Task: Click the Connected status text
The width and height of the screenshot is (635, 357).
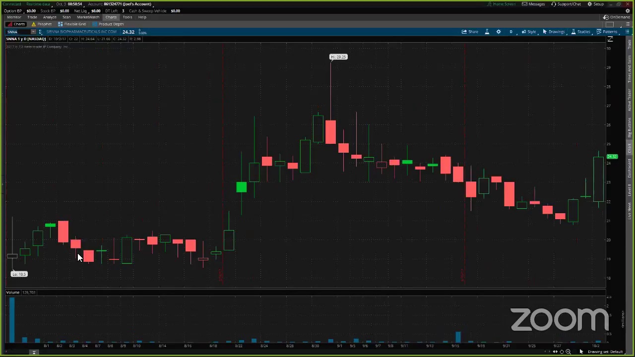Action: click(12, 4)
